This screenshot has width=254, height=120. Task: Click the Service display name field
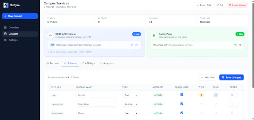pyautogui.click(x=97, y=95)
